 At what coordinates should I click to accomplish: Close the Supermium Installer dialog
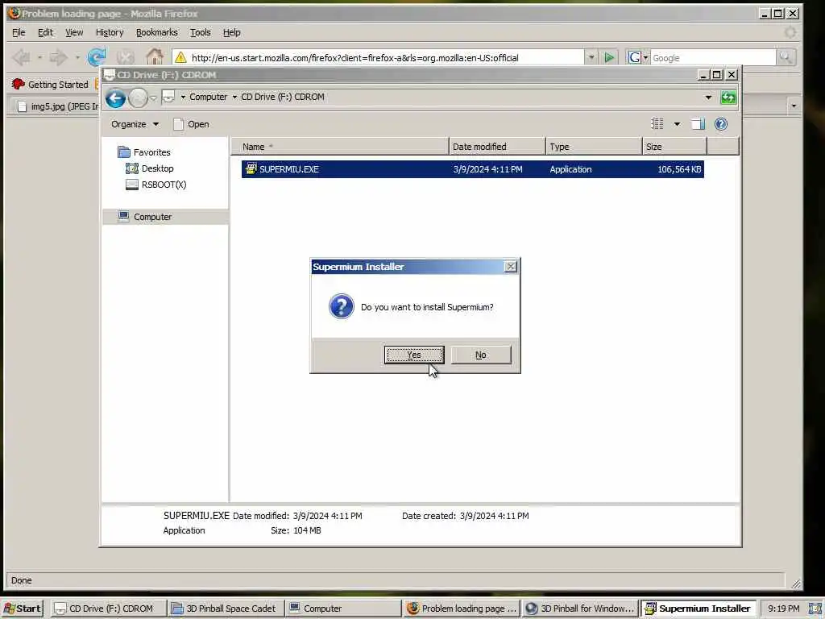pyautogui.click(x=510, y=267)
